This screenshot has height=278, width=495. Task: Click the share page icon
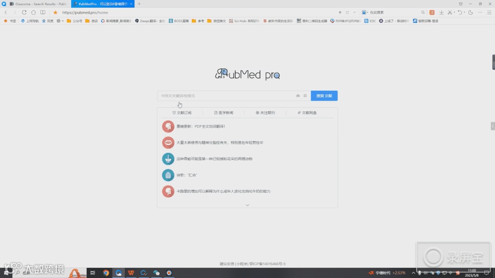[x=348, y=12]
